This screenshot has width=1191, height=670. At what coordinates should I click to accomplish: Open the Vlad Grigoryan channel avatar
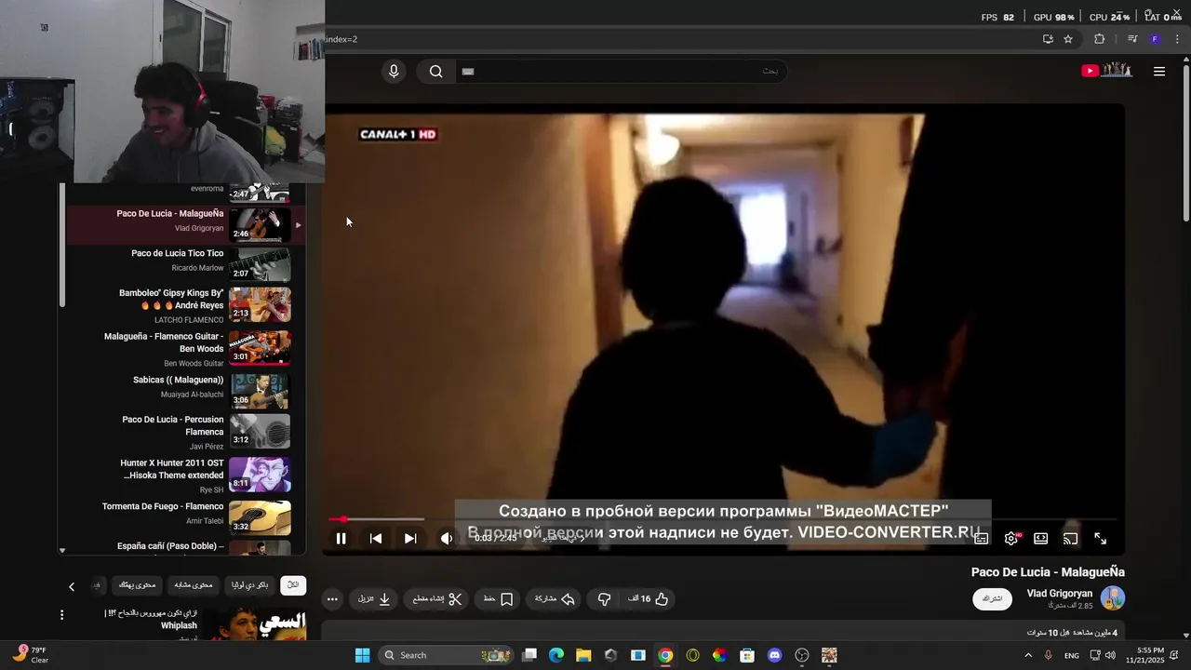pos(1113,598)
